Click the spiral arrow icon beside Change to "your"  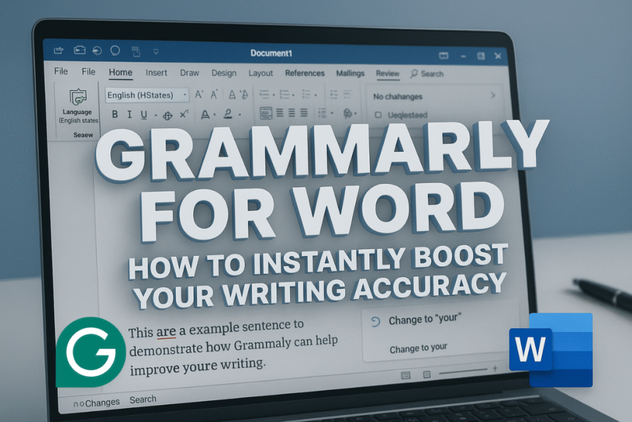375,321
